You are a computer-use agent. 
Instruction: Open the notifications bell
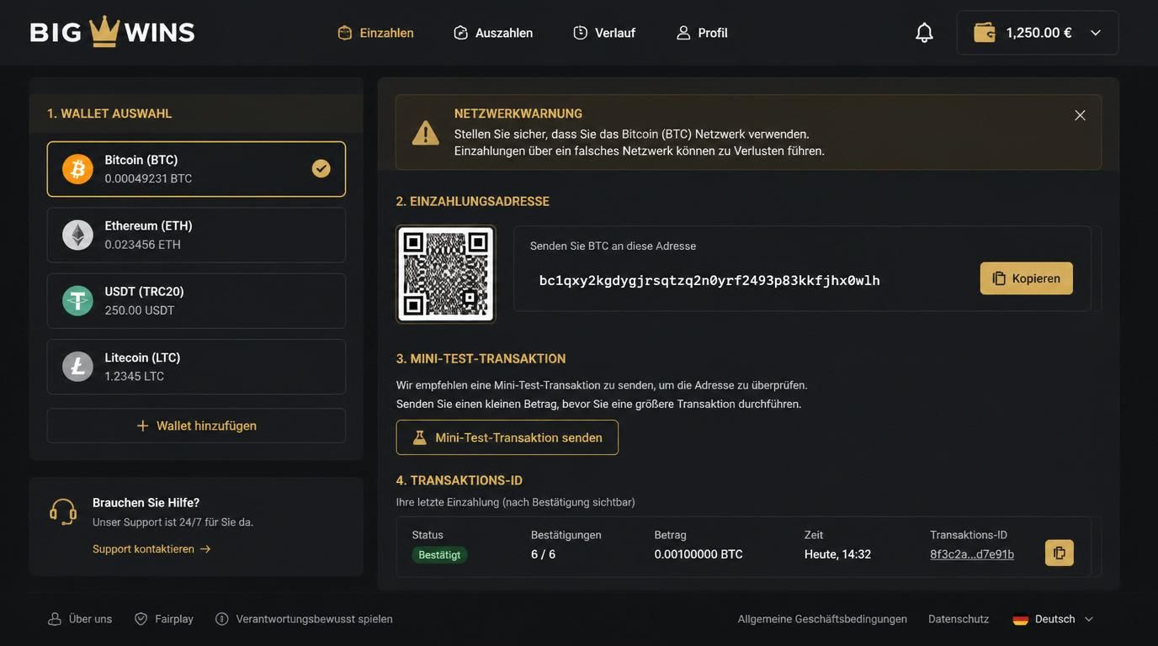coord(924,33)
